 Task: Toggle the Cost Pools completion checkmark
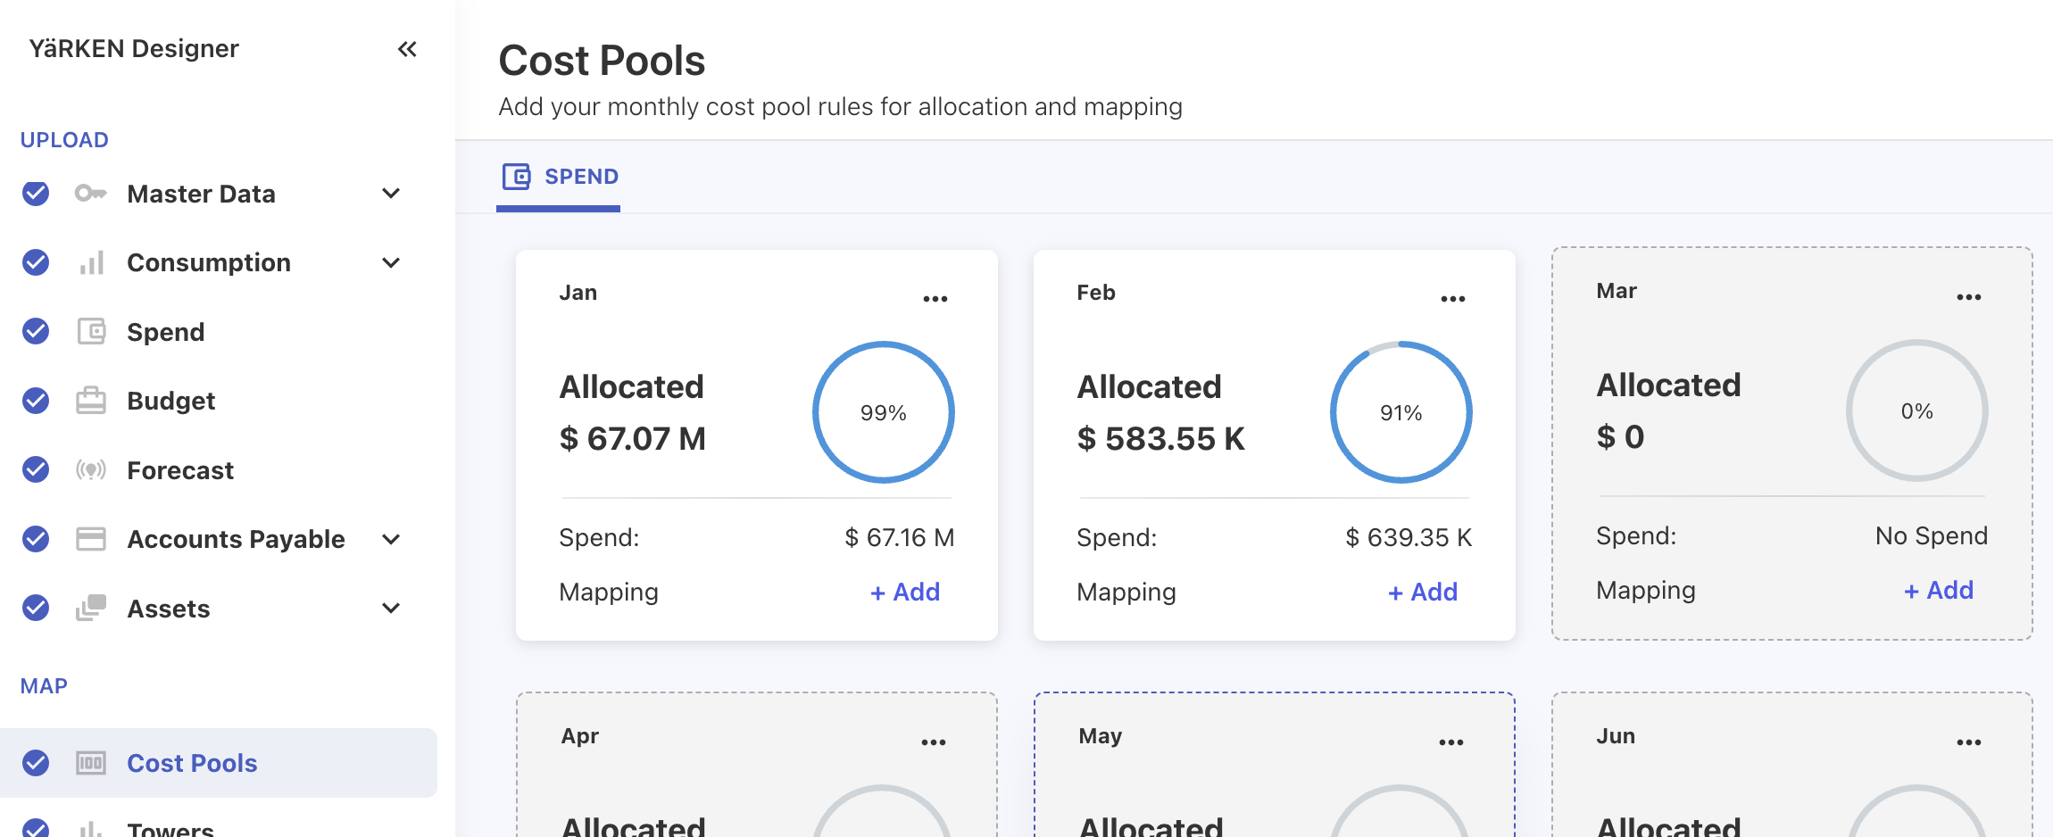(x=36, y=763)
